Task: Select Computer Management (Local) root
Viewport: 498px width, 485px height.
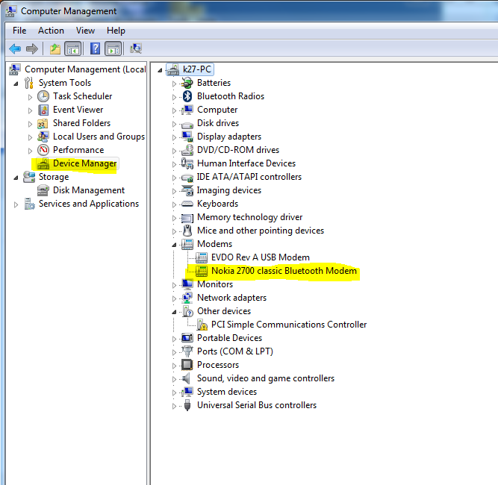Action: (x=85, y=69)
